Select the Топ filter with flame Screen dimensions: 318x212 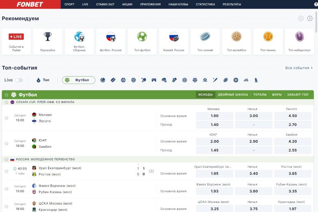coord(43,80)
